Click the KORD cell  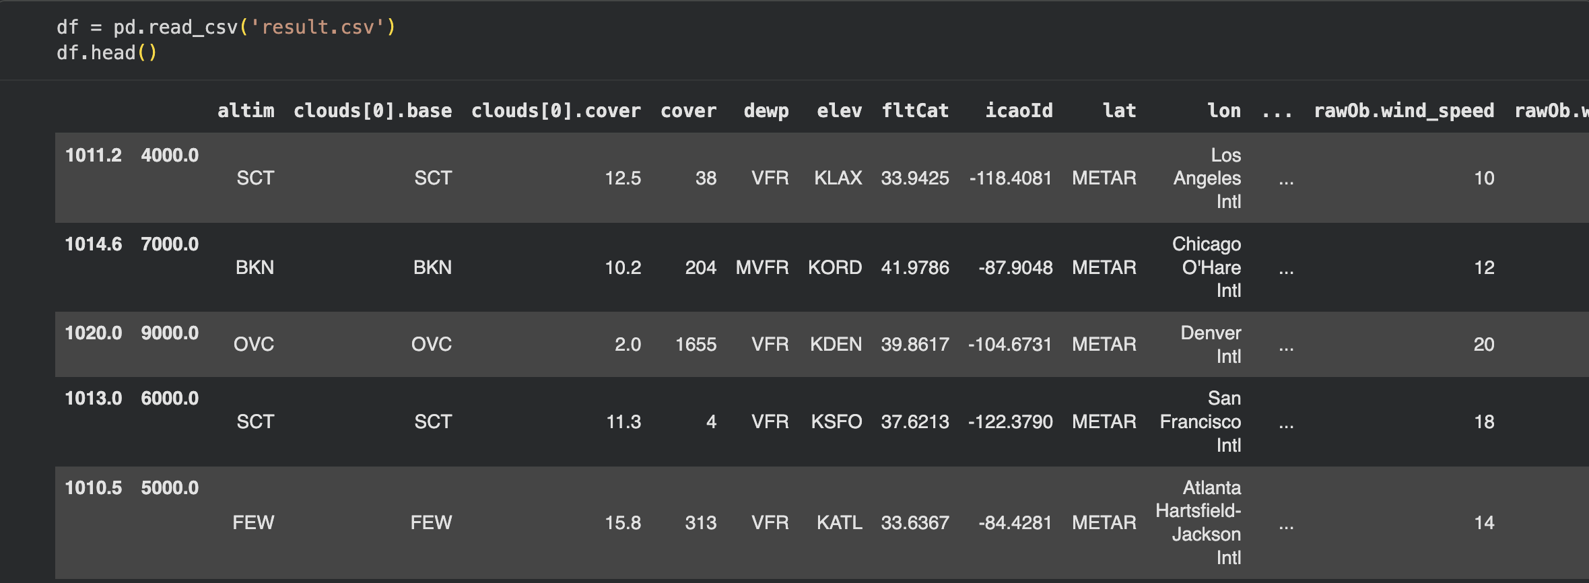click(x=835, y=267)
